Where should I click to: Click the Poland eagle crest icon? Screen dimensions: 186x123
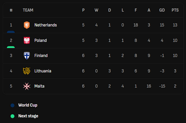click(x=27, y=41)
